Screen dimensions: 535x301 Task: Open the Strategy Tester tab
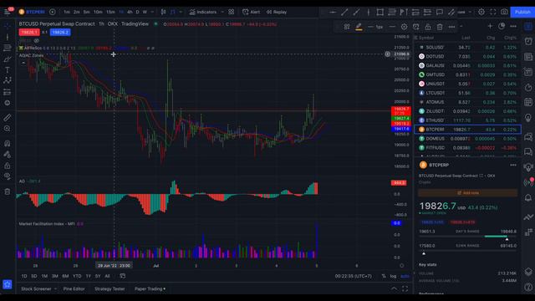(x=110, y=289)
